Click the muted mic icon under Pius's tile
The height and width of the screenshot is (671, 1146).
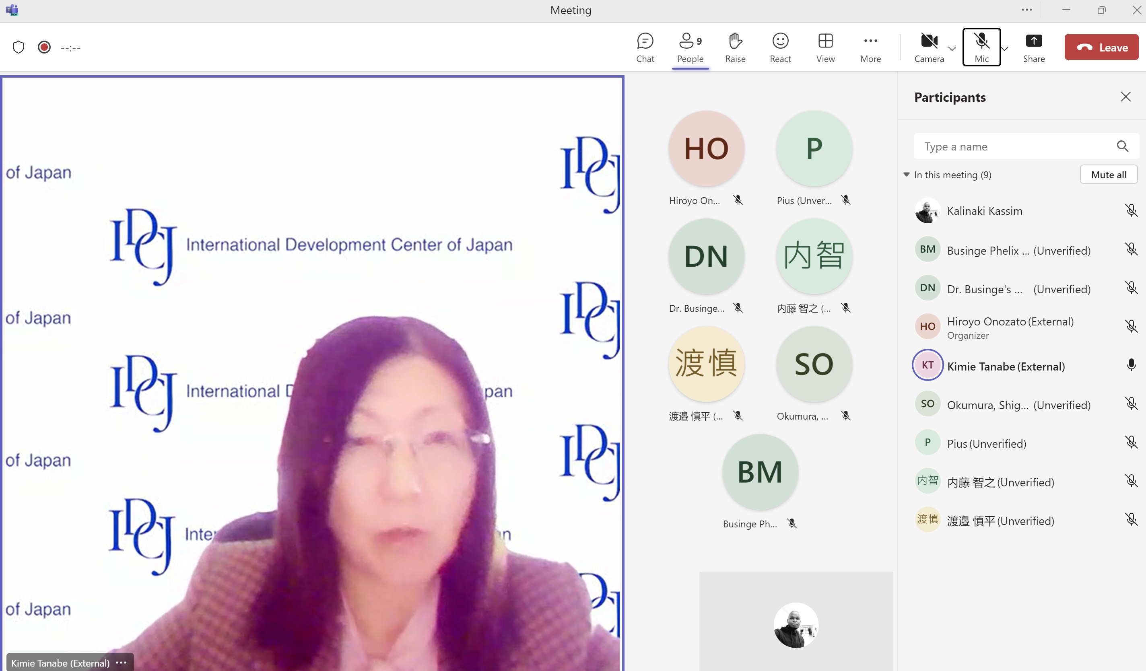click(845, 200)
